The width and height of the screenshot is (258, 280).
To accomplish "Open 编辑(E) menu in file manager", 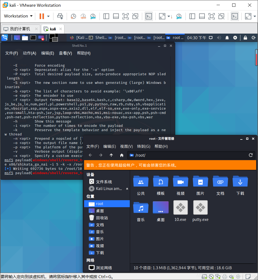I will [109, 146].
